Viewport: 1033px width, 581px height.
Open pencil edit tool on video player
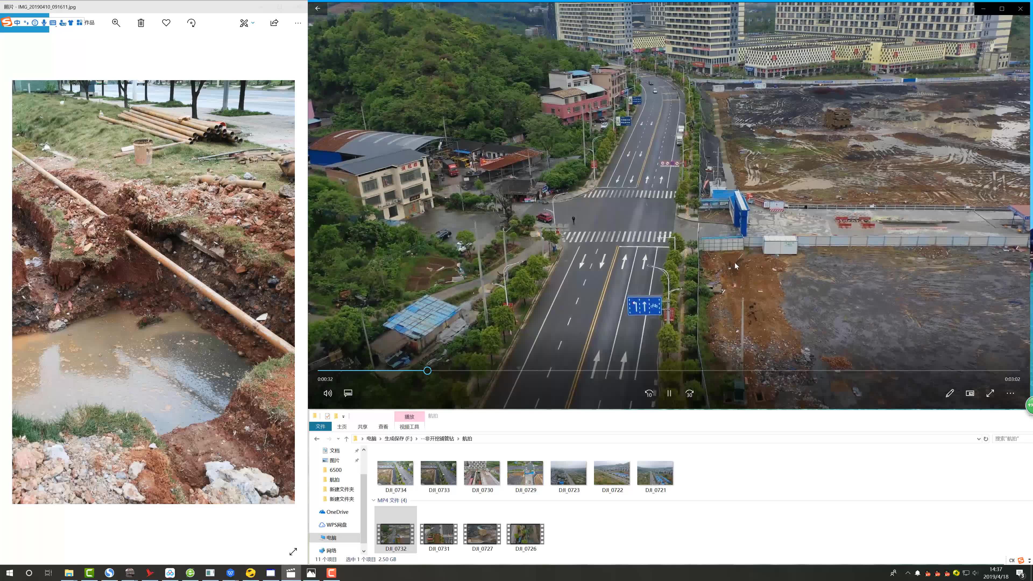(x=950, y=393)
